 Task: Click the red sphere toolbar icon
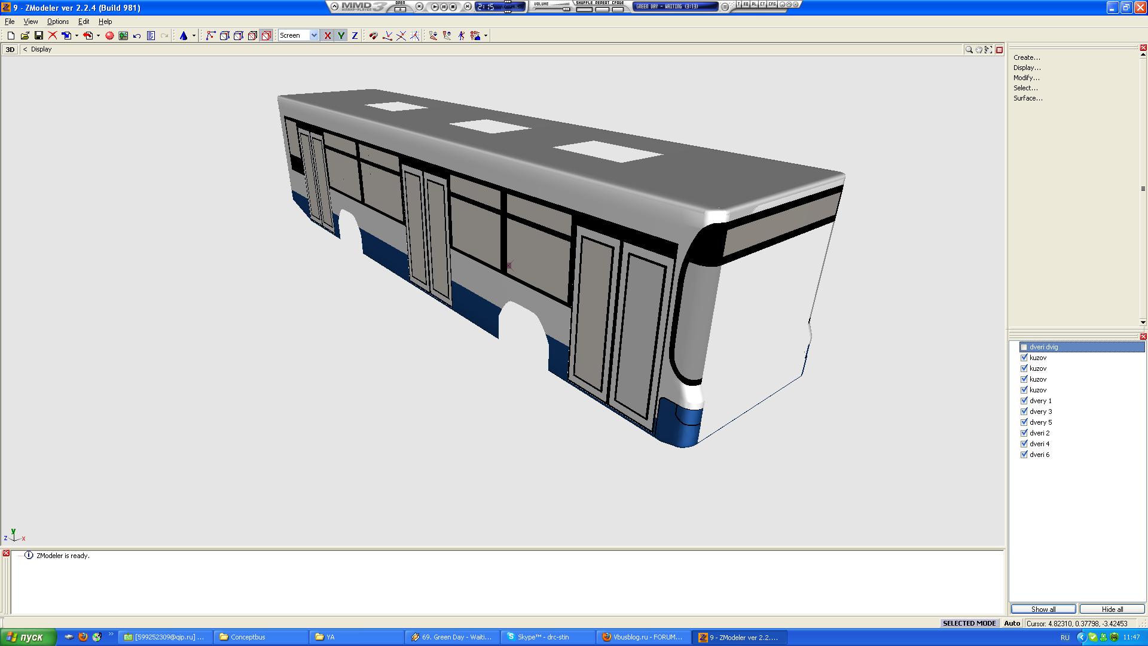[109, 36]
